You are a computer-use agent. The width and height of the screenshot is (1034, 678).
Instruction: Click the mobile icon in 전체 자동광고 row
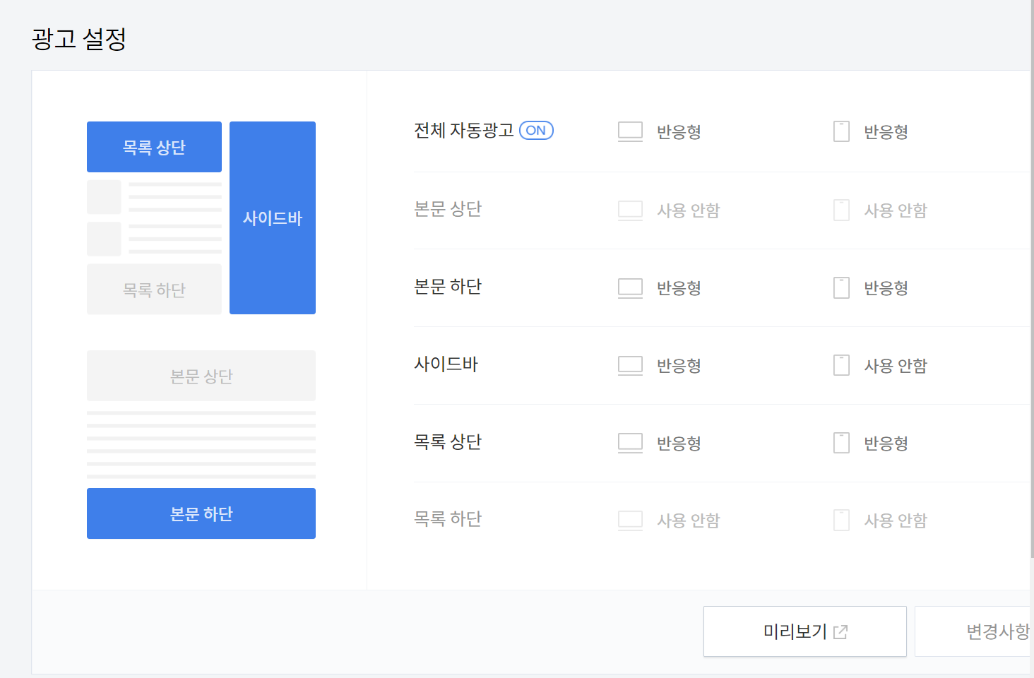[x=841, y=131]
